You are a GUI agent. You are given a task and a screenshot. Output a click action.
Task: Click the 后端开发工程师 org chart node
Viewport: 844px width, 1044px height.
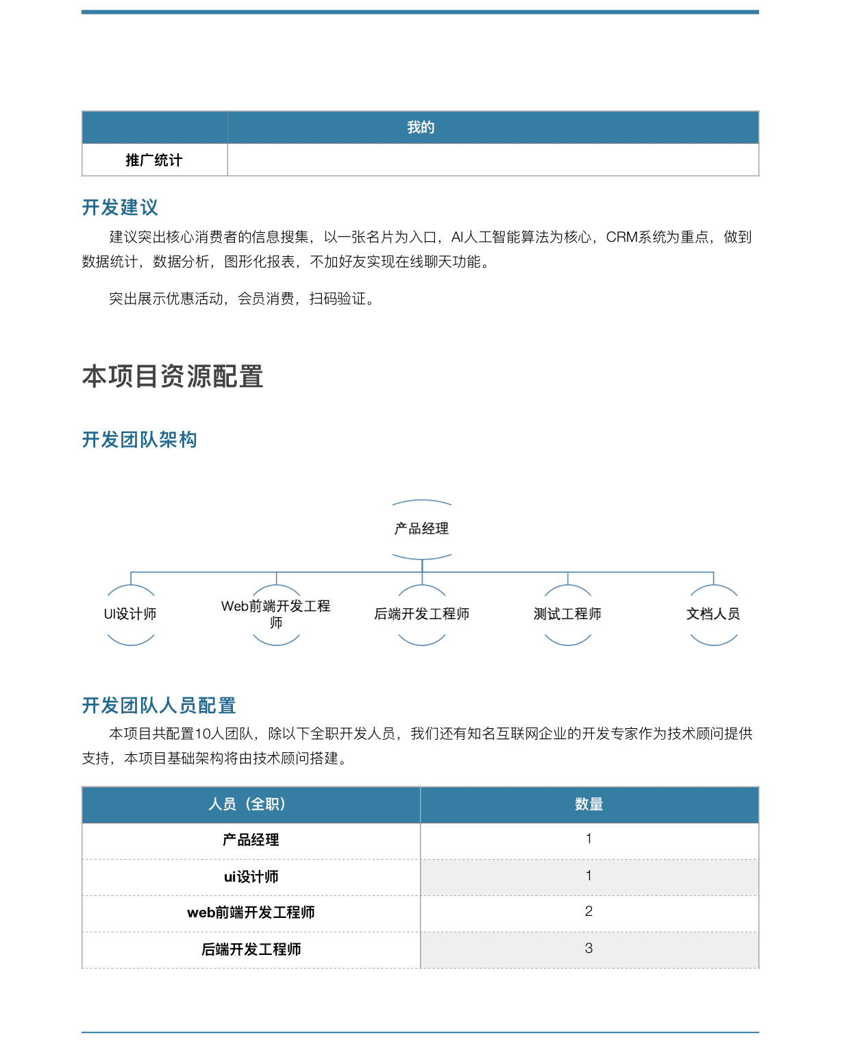pos(421,614)
